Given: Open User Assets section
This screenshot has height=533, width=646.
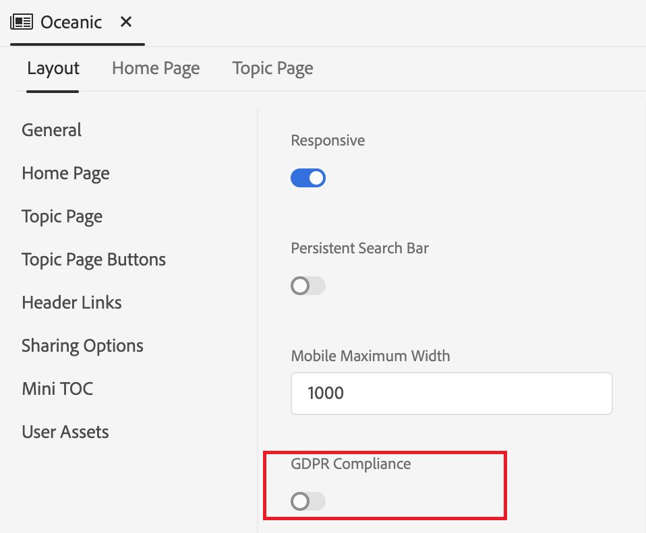Looking at the screenshot, I should [x=65, y=432].
